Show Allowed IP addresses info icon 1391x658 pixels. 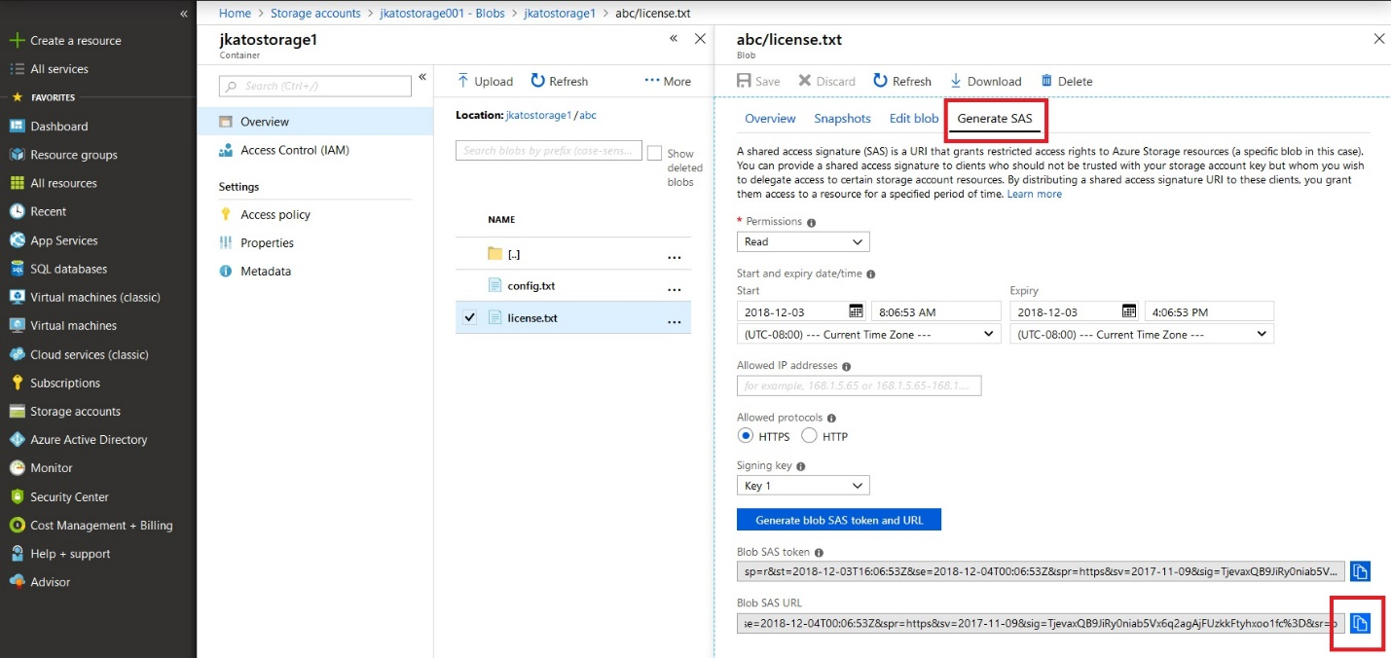(846, 367)
